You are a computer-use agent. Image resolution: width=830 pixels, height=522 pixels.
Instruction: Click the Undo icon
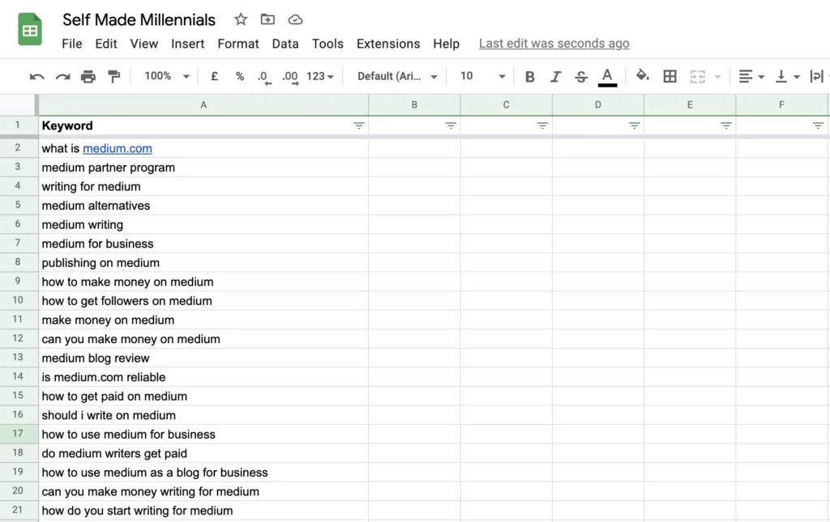tap(36, 75)
